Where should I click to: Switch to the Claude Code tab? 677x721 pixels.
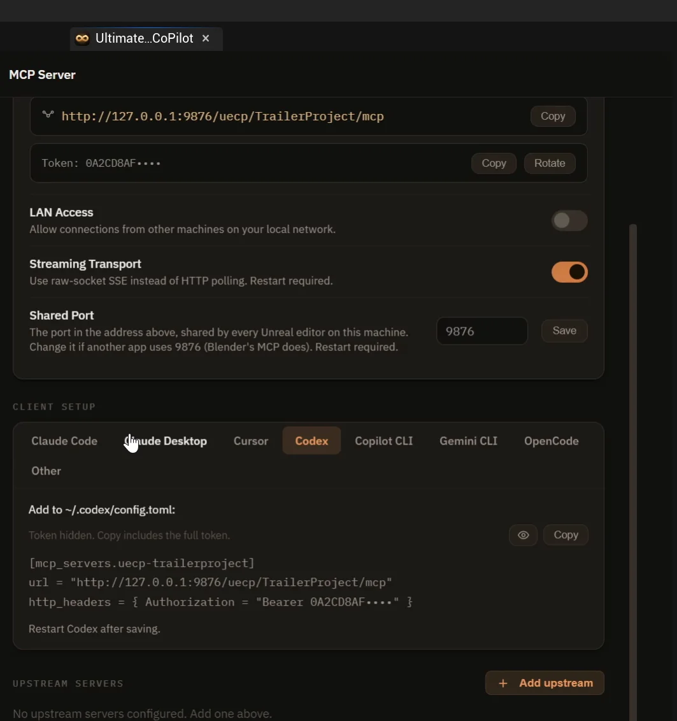pyautogui.click(x=64, y=441)
